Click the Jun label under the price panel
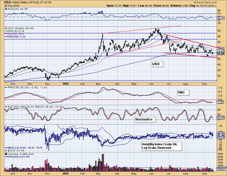Image resolution: width=227 pixels, height=176 pixels. click(151, 84)
